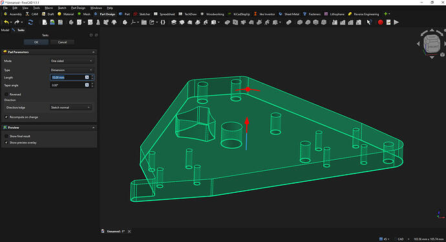Open the Type dropdown showing Dimension
The height and width of the screenshot is (242, 446).
click(x=71, y=70)
